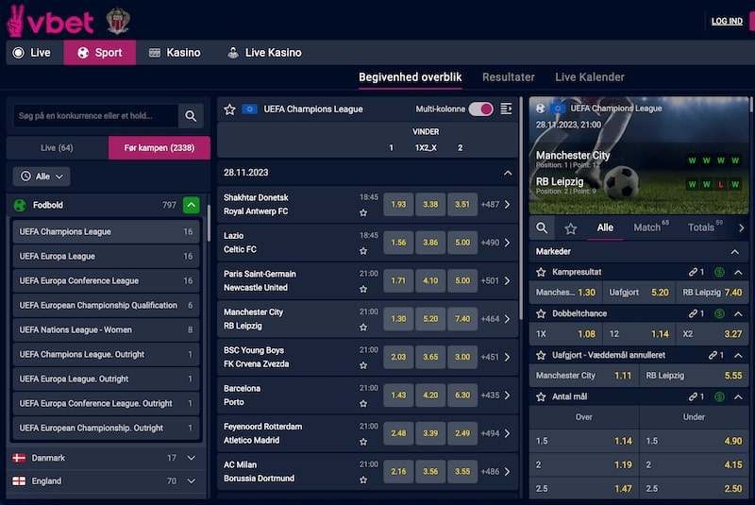The image size is (755, 505).
Task: Switch to the Totals markets tab
Action: tap(704, 227)
